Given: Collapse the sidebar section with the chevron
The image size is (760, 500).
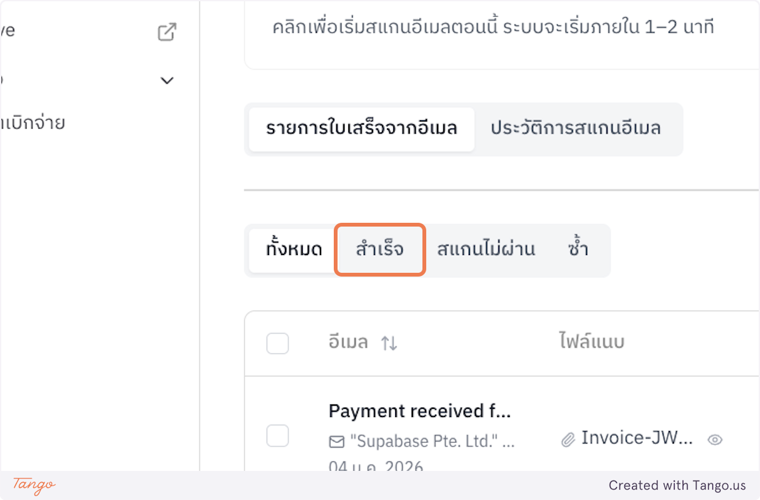Looking at the screenshot, I should coord(166,80).
